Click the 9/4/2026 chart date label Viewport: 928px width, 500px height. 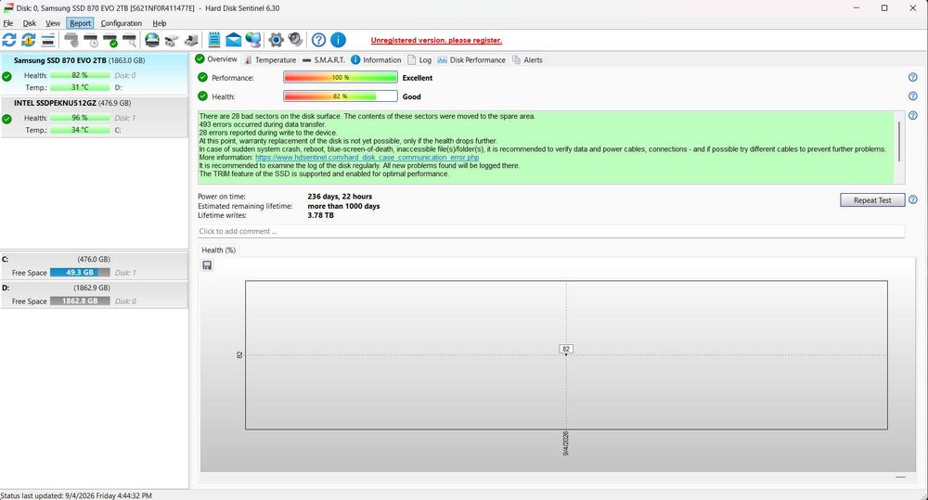pos(566,443)
